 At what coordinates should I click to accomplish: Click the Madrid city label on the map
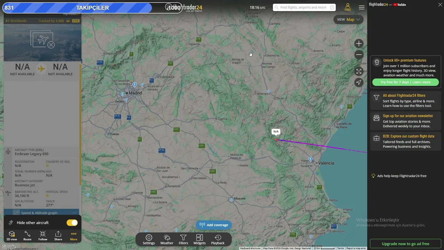tap(135, 93)
